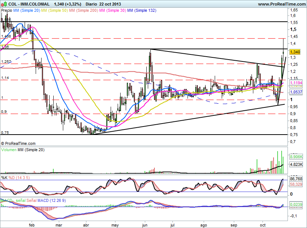307x228 pixels.
Task: Click the red 58,329 %D value tag
Action: coord(296,184)
